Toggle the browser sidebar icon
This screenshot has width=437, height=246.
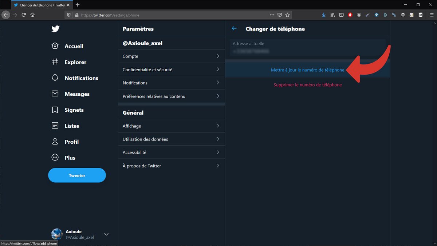(341, 15)
